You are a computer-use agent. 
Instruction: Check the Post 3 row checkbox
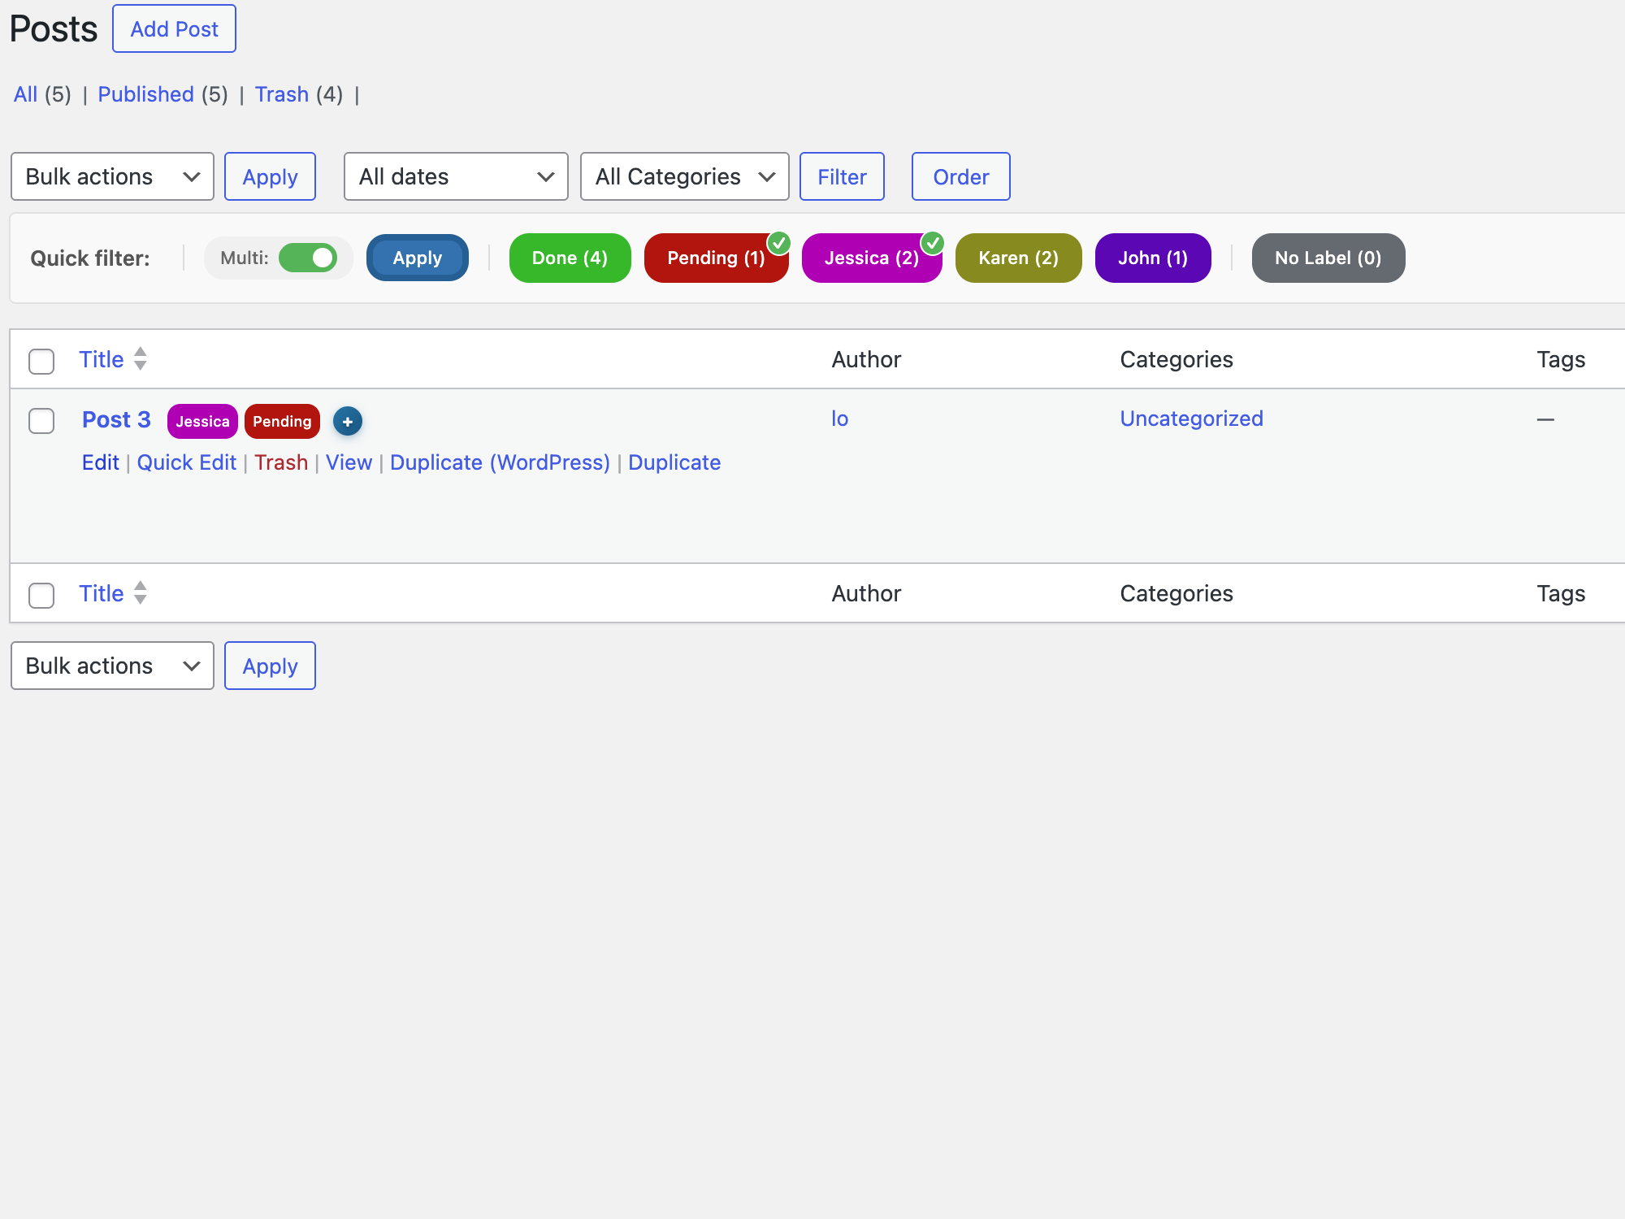[41, 421]
